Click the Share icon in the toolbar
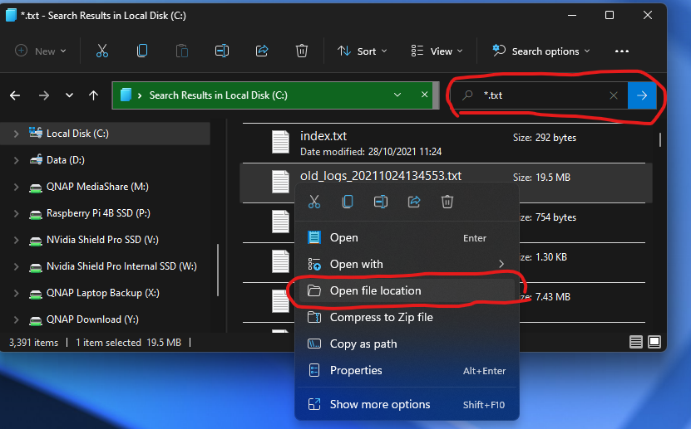691x429 pixels. 262,51
